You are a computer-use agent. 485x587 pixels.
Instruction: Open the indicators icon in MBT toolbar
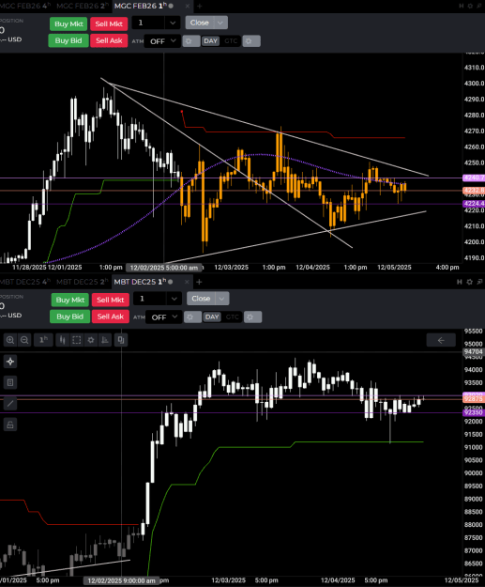[105, 340]
